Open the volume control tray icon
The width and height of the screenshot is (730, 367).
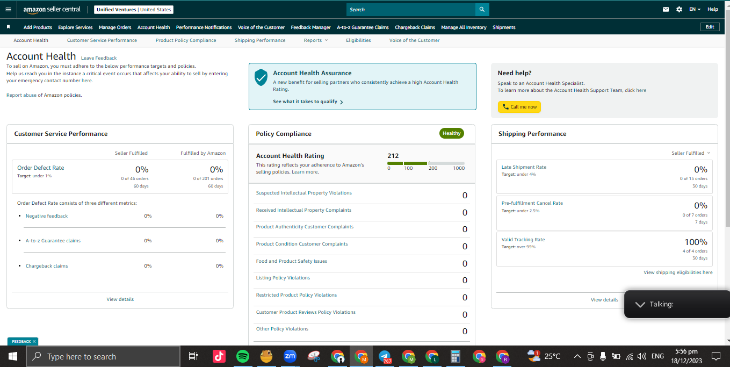point(641,356)
